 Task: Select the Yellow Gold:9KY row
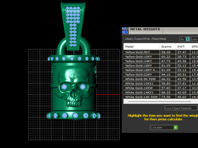pyautogui.click(x=161, y=52)
